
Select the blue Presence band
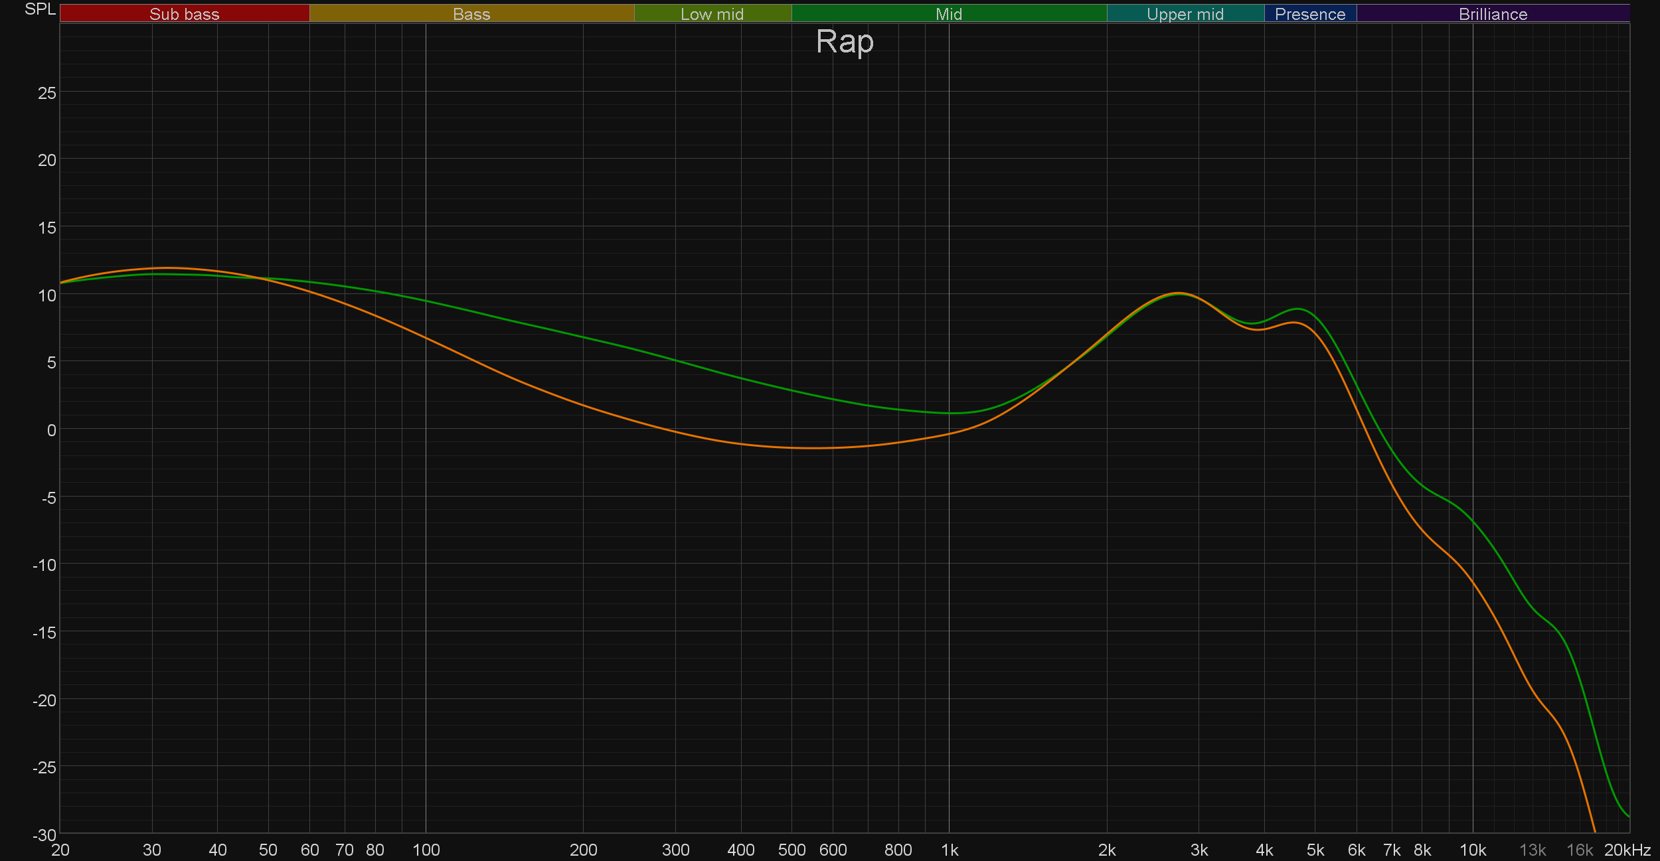1309,13
